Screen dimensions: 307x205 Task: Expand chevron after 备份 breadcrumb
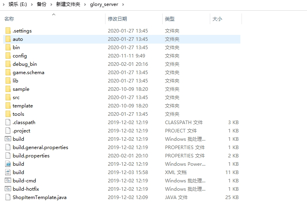pos(51,4)
